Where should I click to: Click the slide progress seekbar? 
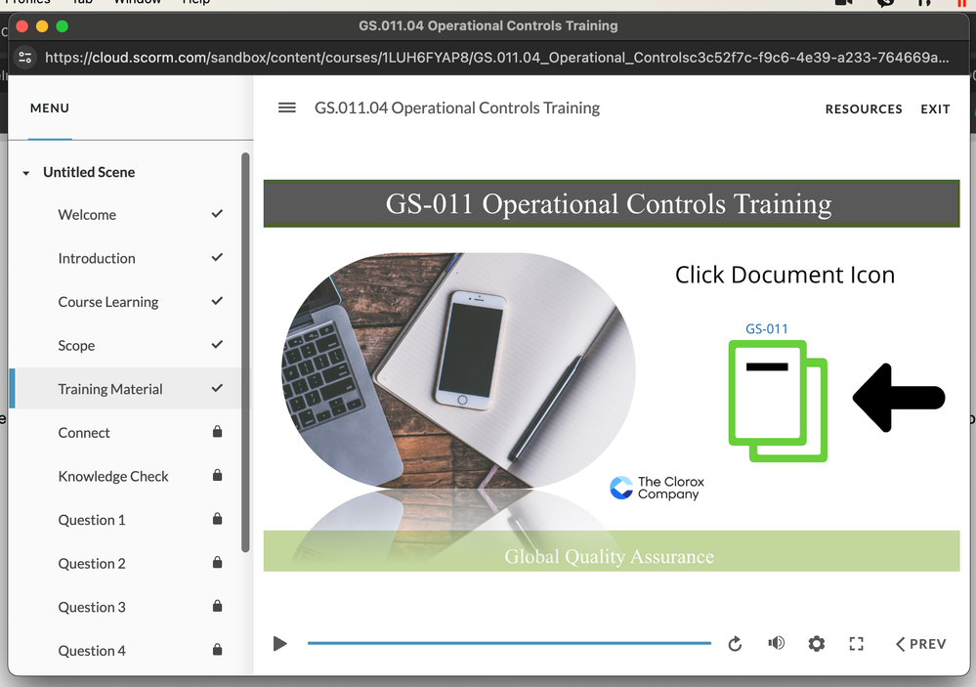509,643
